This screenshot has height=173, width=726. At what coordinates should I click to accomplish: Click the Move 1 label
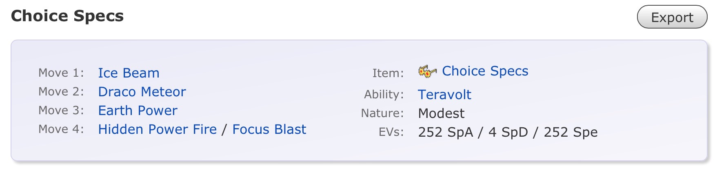click(61, 73)
